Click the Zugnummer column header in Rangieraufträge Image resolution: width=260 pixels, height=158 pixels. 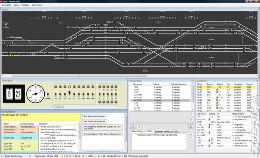138,84
